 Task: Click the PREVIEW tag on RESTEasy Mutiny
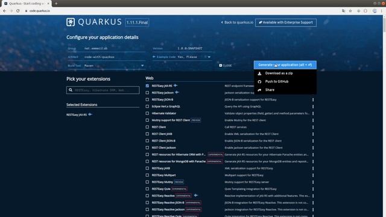[179, 182]
